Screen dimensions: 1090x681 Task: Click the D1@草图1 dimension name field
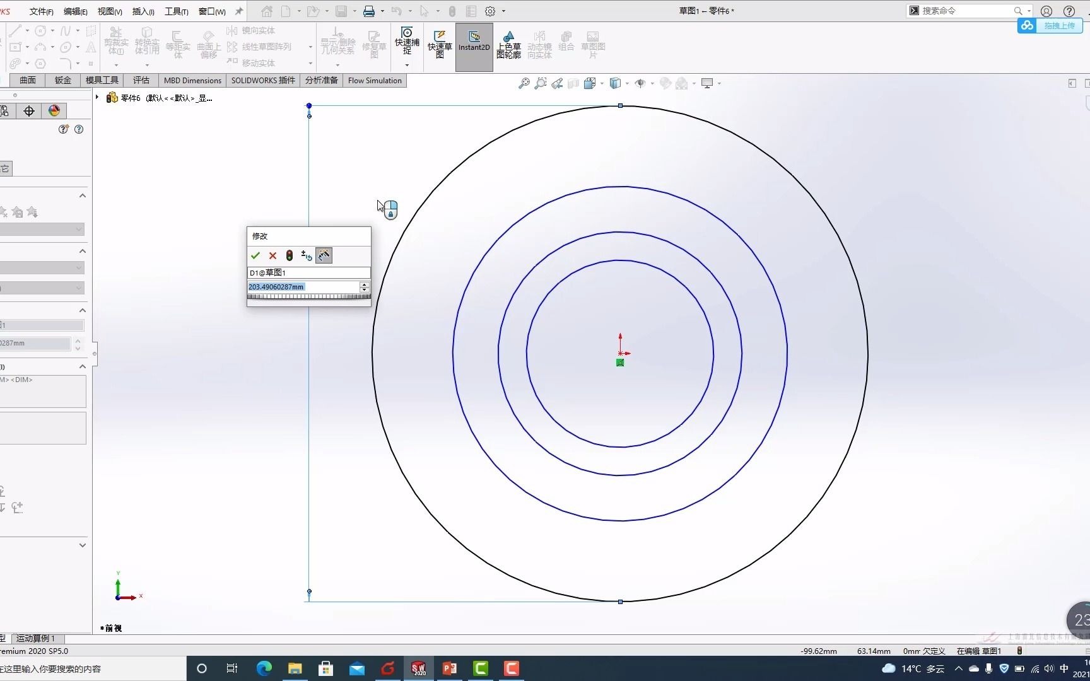coord(308,272)
